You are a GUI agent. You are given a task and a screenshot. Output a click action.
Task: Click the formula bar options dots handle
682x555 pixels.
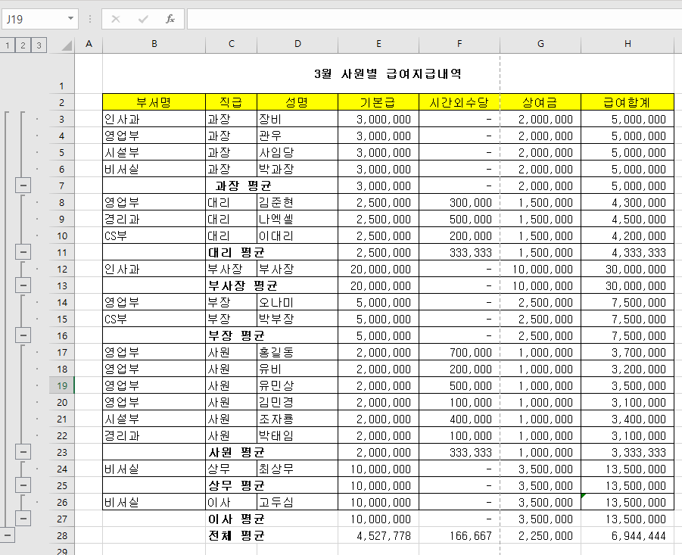[90, 19]
